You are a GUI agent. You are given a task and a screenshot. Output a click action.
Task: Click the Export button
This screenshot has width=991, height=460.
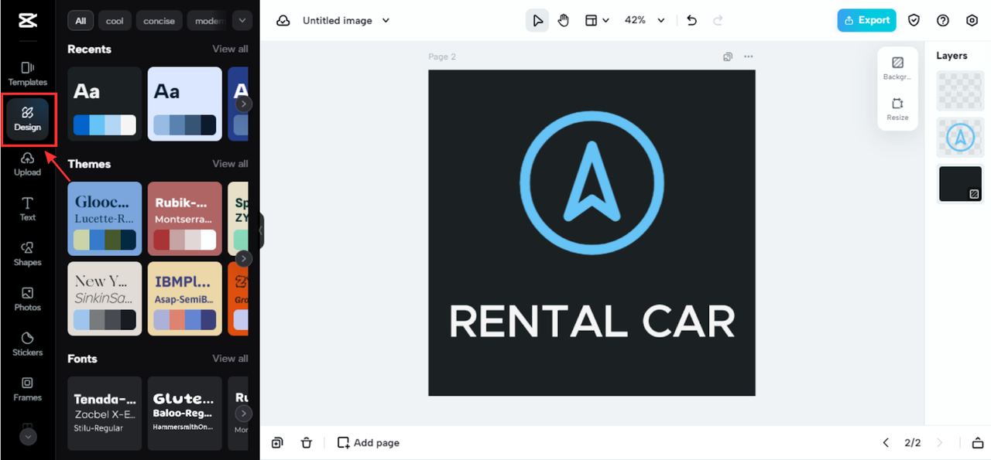(x=866, y=21)
